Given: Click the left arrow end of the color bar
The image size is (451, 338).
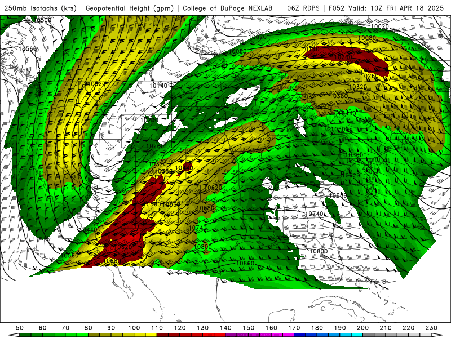Looking at the screenshot, I should coord(13,335).
